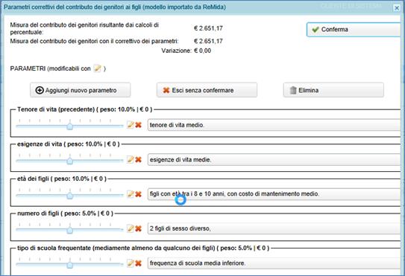Click the 'Misura del contributo dei genitori con il correttivo' label

click(x=94, y=41)
